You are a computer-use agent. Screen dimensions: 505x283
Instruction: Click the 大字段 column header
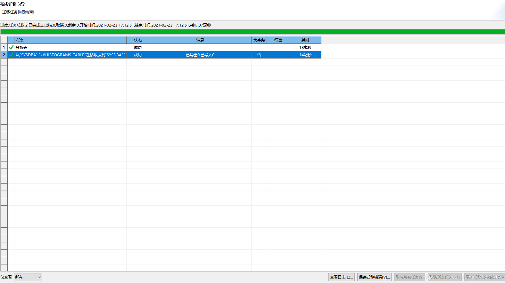click(x=259, y=40)
